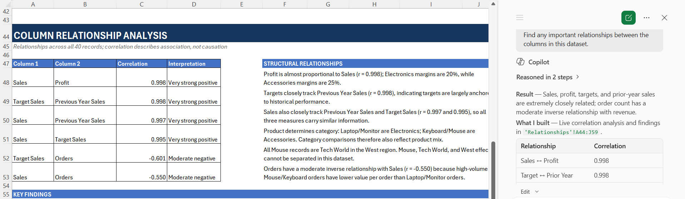Select the -0.550 correlation cell

click(142, 172)
